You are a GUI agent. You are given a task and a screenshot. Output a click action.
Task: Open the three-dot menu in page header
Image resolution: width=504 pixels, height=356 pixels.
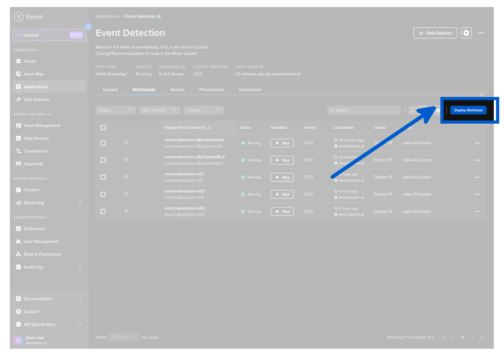481,33
